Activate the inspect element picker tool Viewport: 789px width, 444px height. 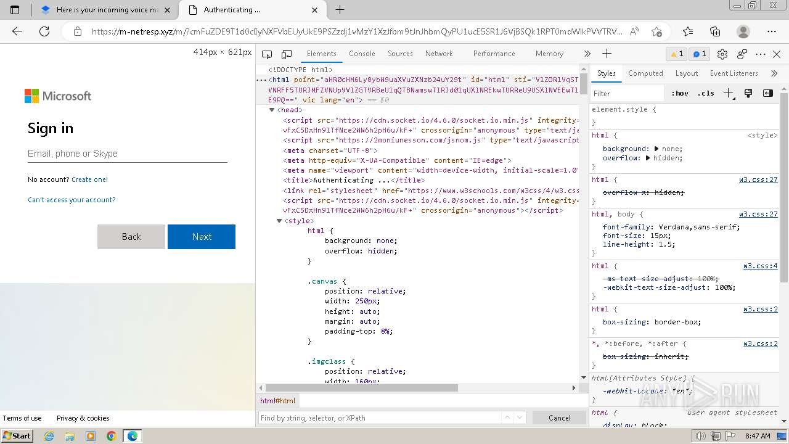(x=267, y=54)
